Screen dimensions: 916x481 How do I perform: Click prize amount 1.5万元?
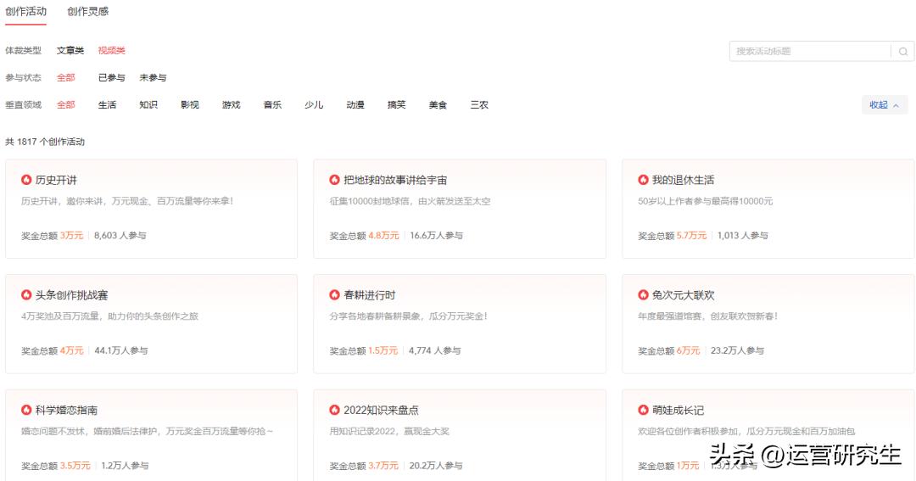(383, 350)
